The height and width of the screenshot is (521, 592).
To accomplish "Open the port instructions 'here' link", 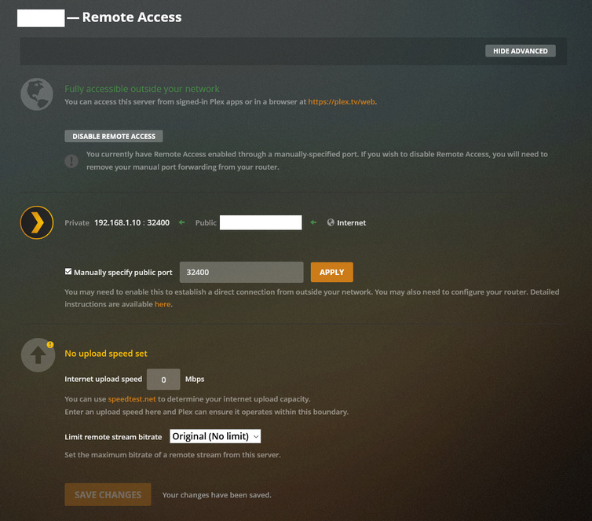I will (x=163, y=304).
